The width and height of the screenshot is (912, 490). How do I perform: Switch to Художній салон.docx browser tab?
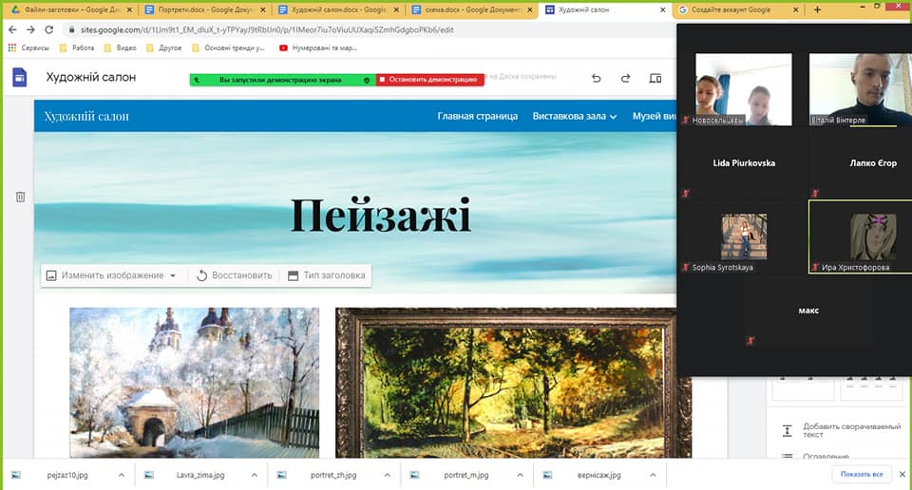(337, 9)
